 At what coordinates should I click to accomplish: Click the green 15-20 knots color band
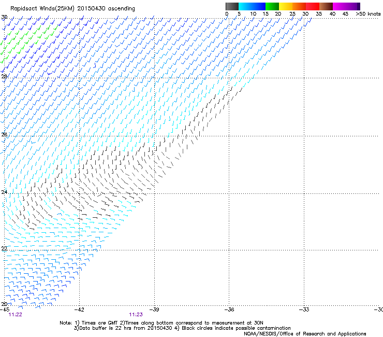(272, 6)
